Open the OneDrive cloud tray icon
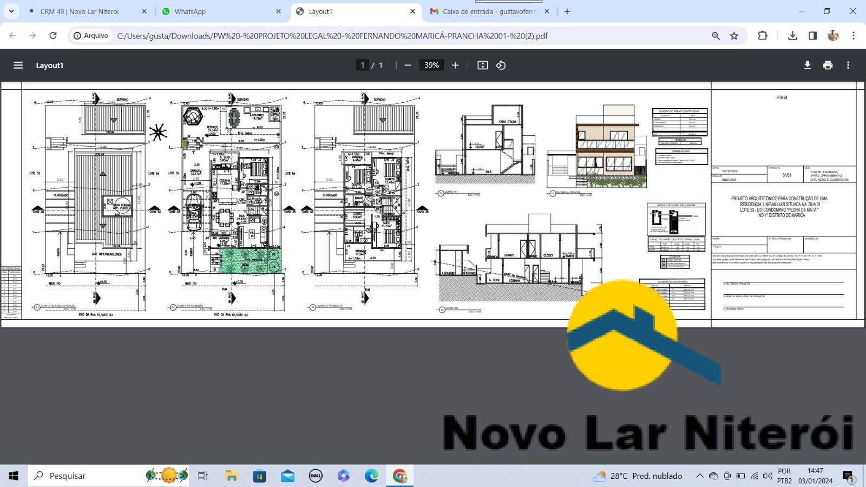 pyautogui.click(x=713, y=476)
